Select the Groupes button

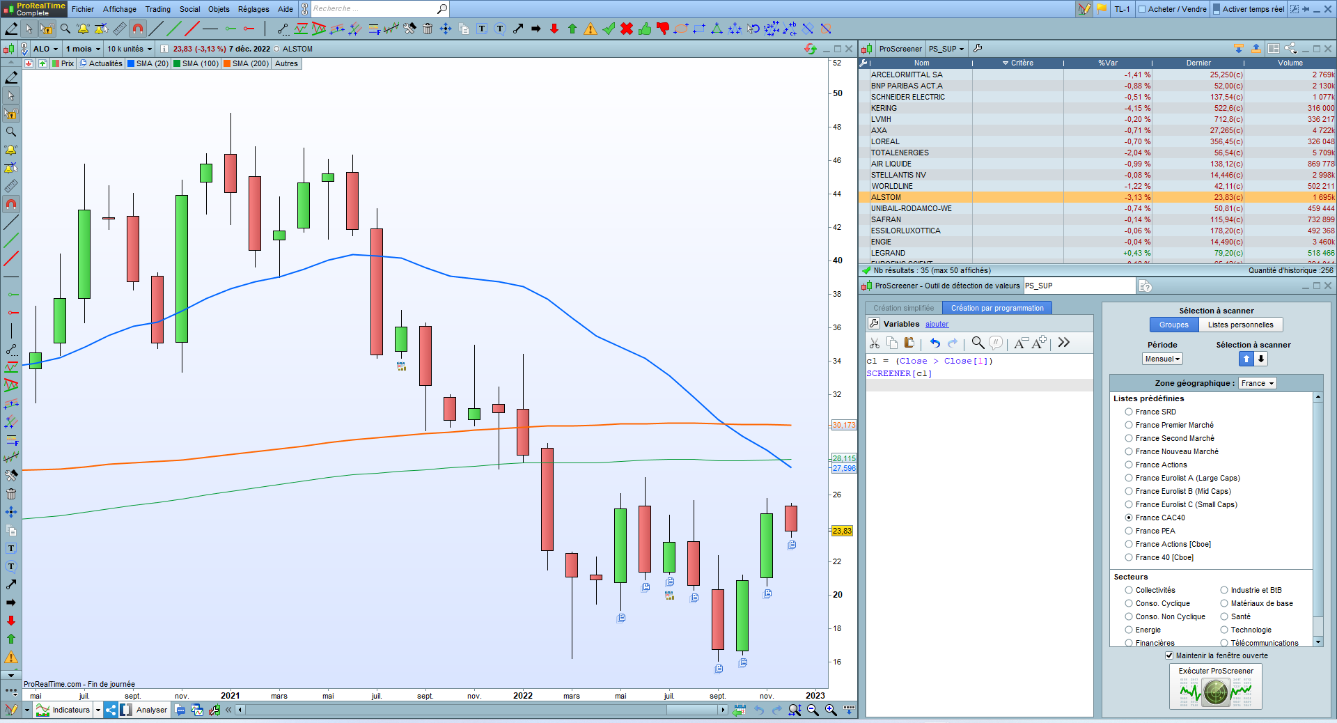pos(1174,325)
